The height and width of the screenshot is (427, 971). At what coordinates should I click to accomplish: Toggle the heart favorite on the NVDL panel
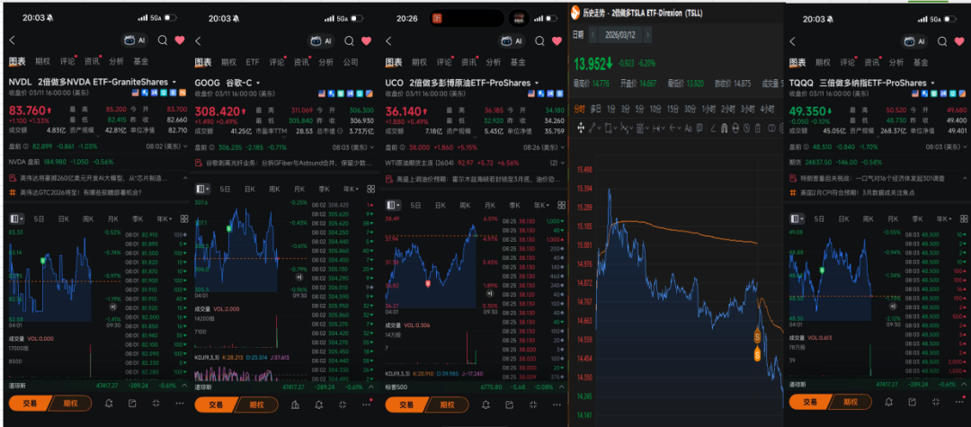click(180, 40)
